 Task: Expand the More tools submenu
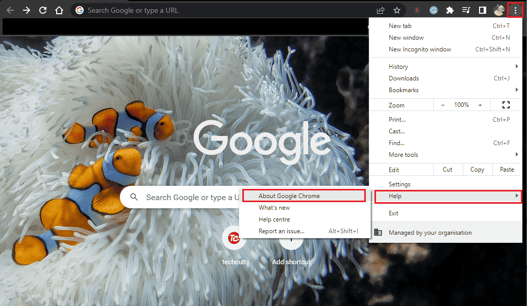pyautogui.click(x=446, y=155)
